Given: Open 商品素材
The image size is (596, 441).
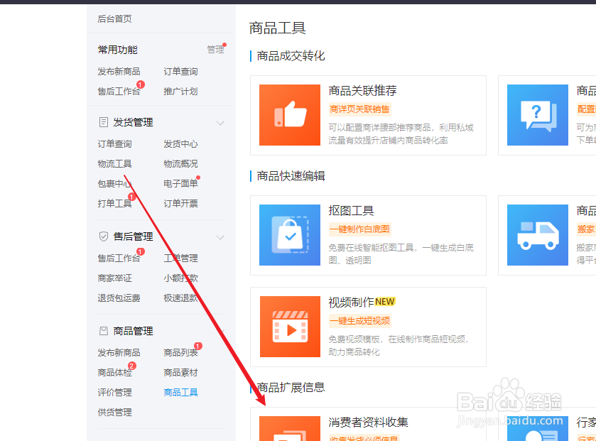Looking at the screenshot, I should coord(180,372).
